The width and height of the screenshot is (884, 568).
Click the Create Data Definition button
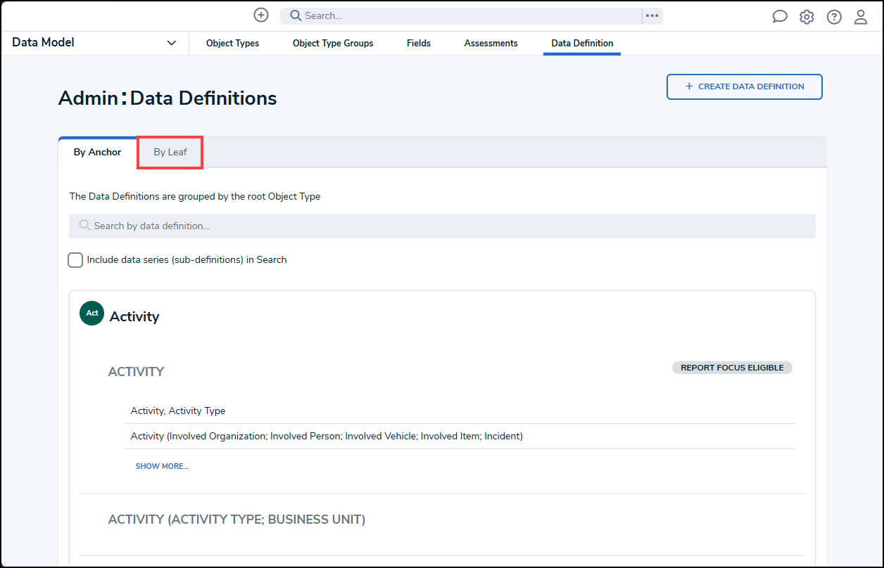pyautogui.click(x=744, y=86)
